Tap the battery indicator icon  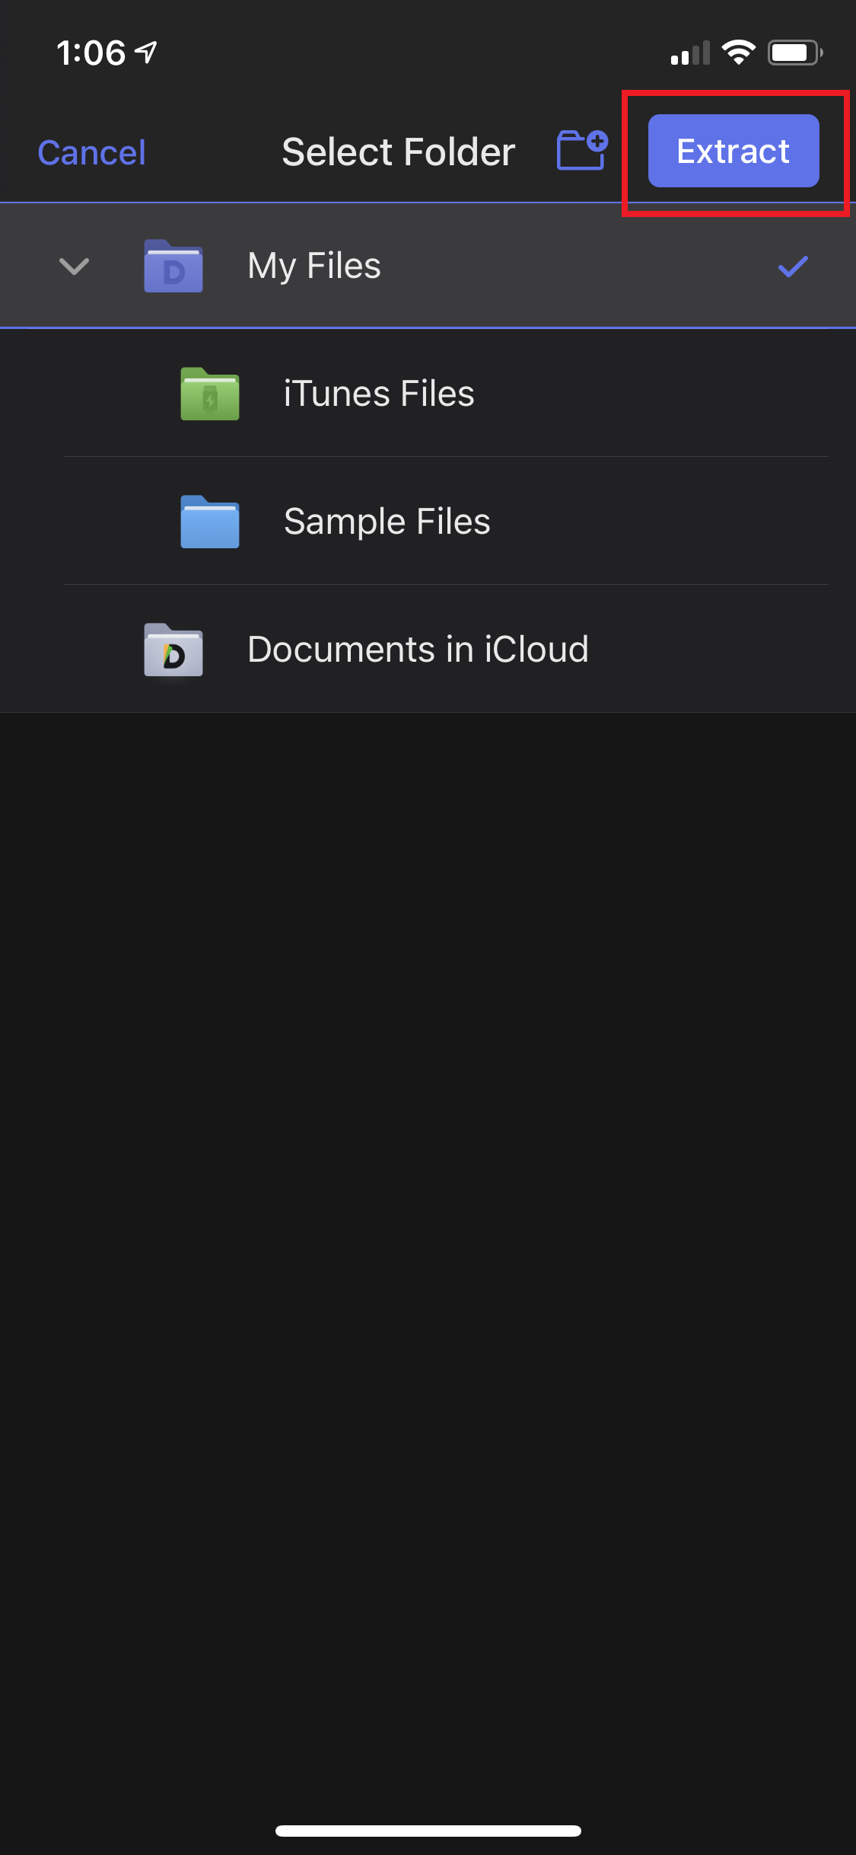794,53
